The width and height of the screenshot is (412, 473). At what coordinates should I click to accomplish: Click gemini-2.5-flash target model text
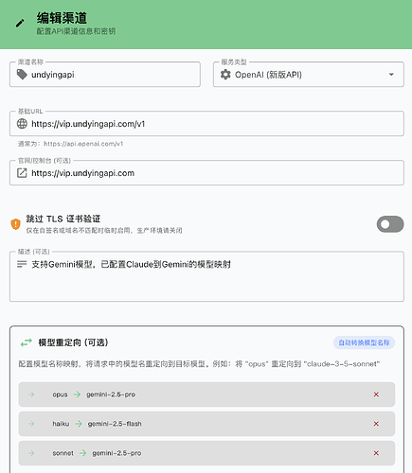[x=115, y=424]
